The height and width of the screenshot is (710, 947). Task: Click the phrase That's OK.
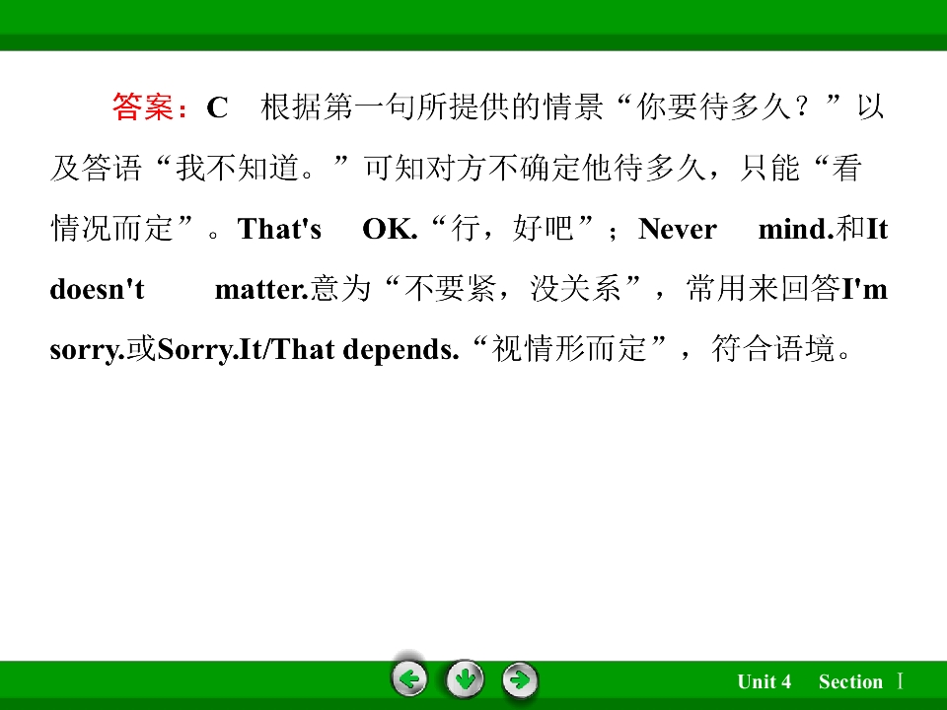tap(328, 229)
